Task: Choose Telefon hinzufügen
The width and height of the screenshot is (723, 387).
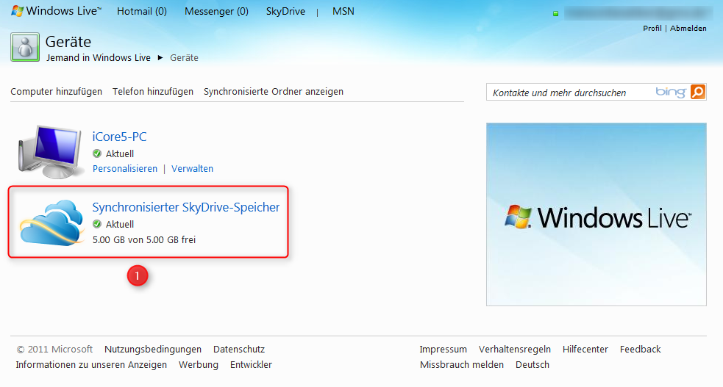Action: 153,92
